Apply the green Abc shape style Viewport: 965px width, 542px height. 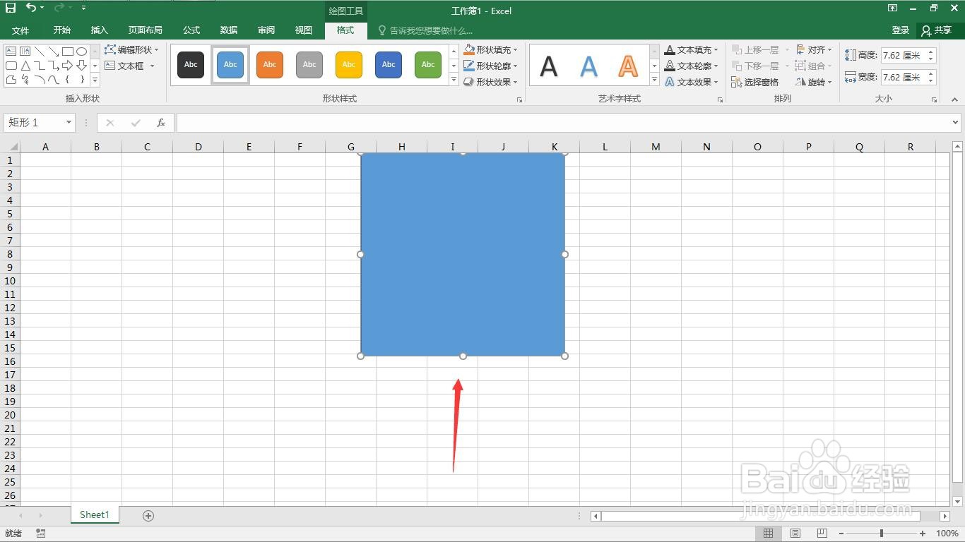[428, 65]
